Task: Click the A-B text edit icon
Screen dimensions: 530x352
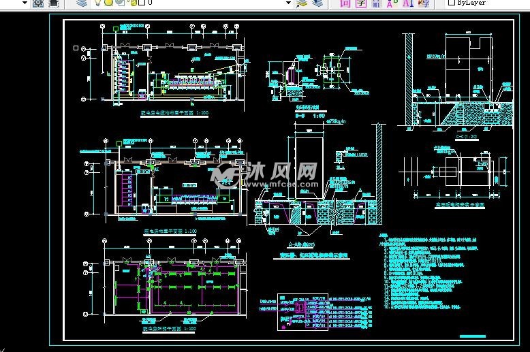Action: pos(392,3)
